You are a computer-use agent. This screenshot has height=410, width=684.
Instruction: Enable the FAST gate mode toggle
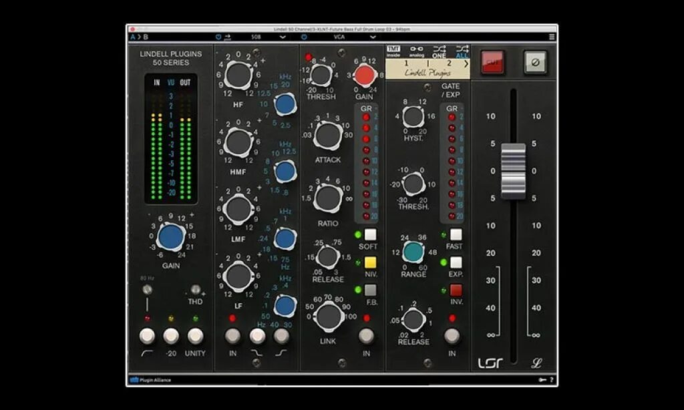tap(456, 234)
